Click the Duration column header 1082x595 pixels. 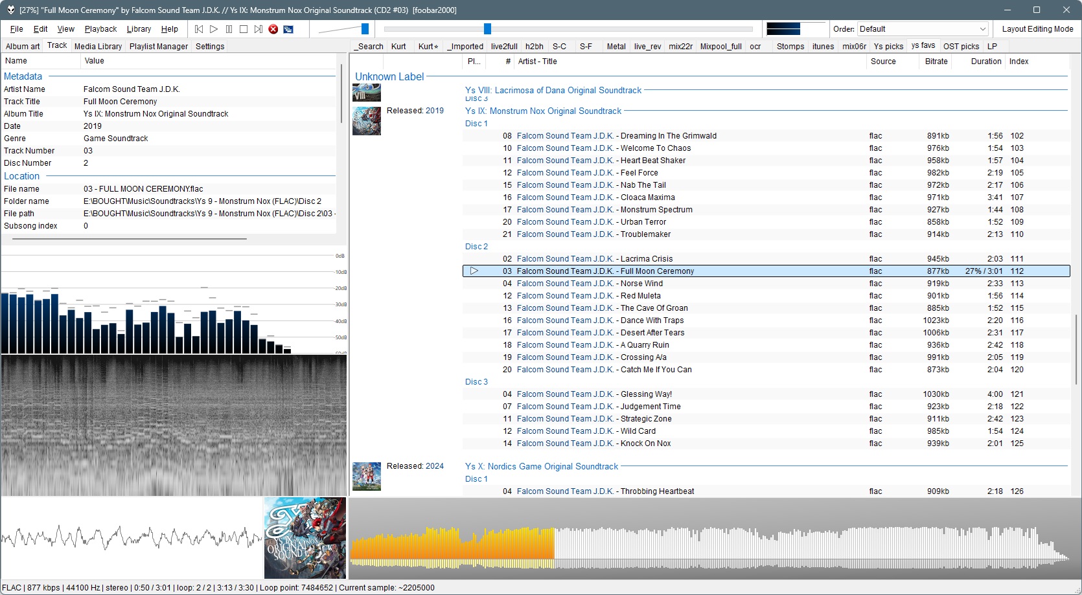tap(985, 62)
